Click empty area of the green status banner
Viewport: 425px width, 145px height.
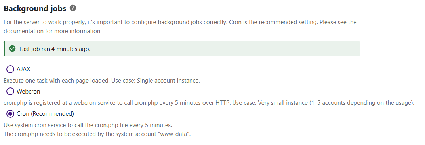(225, 49)
